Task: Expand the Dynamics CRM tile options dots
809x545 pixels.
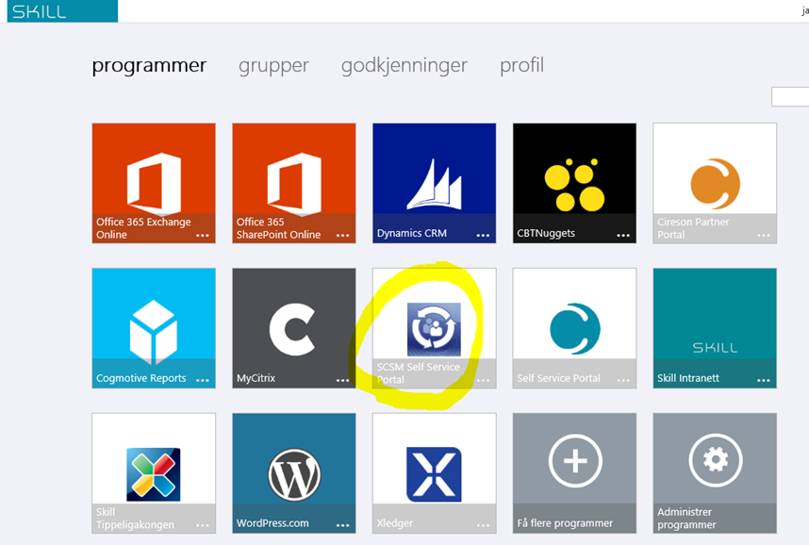Action: 483,236
